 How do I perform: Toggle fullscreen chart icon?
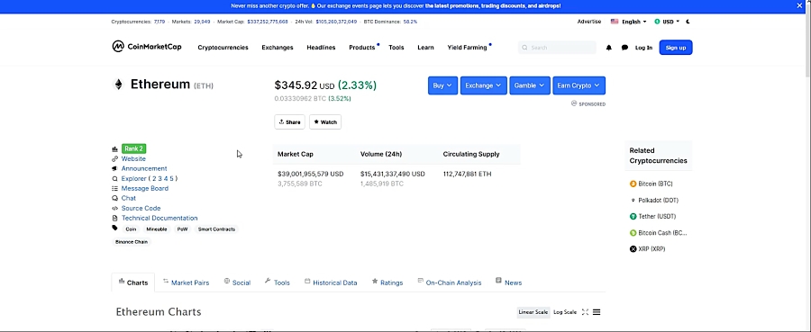click(x=585, y=312)
